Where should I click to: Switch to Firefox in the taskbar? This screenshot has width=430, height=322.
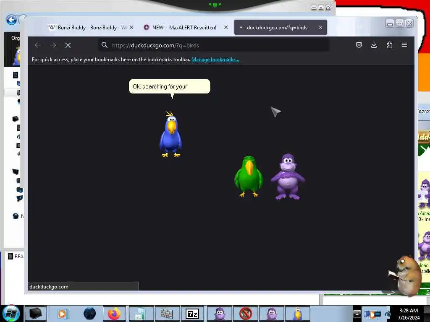click(x=114, y=314)
